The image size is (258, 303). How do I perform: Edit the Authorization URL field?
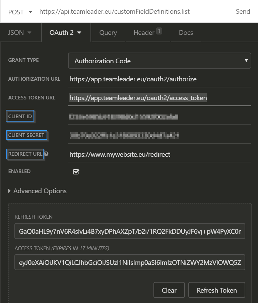pyautogui.click(x=159, y=79)
